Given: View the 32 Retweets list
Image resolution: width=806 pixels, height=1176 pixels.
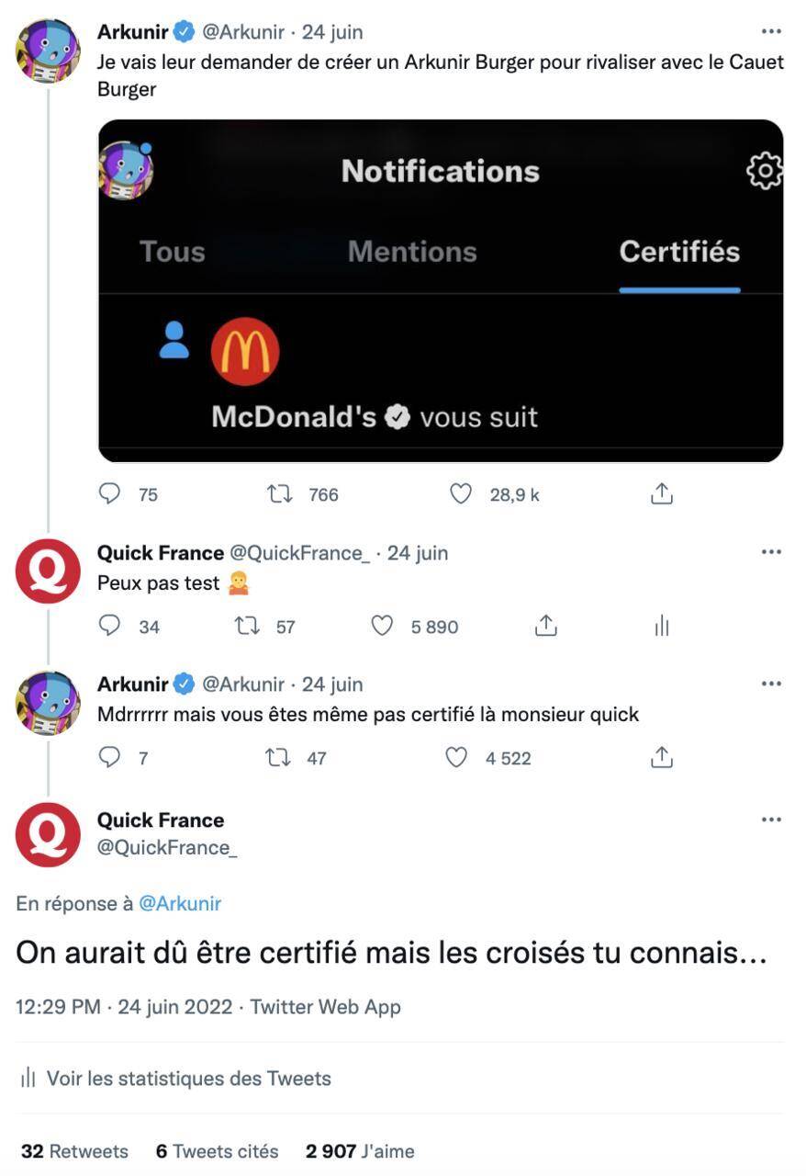Looking at the screenshot, I should click(x=74, y=1150).
